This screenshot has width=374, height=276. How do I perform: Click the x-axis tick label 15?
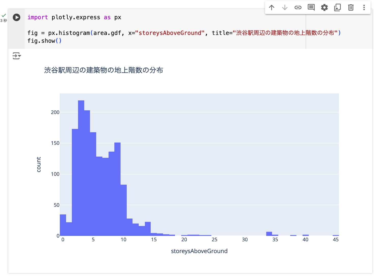154,240
